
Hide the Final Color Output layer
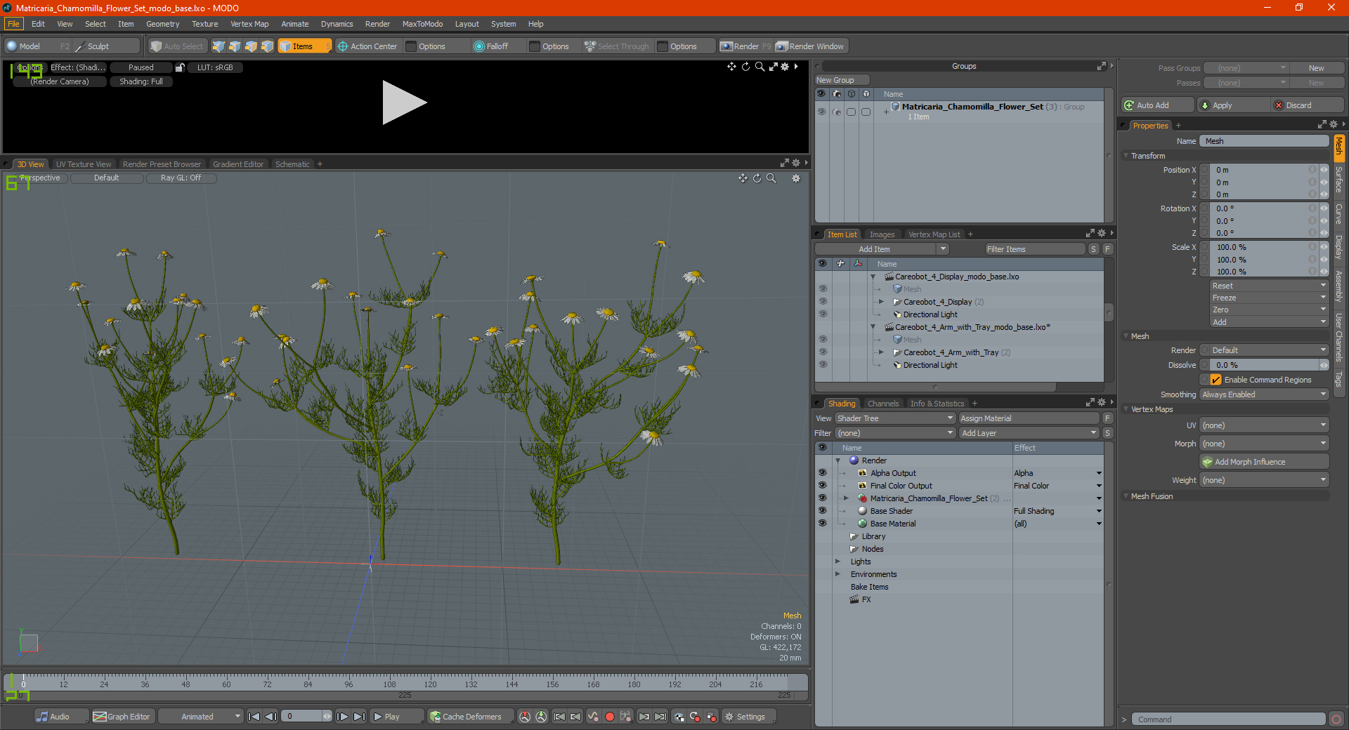coord(822,486)
